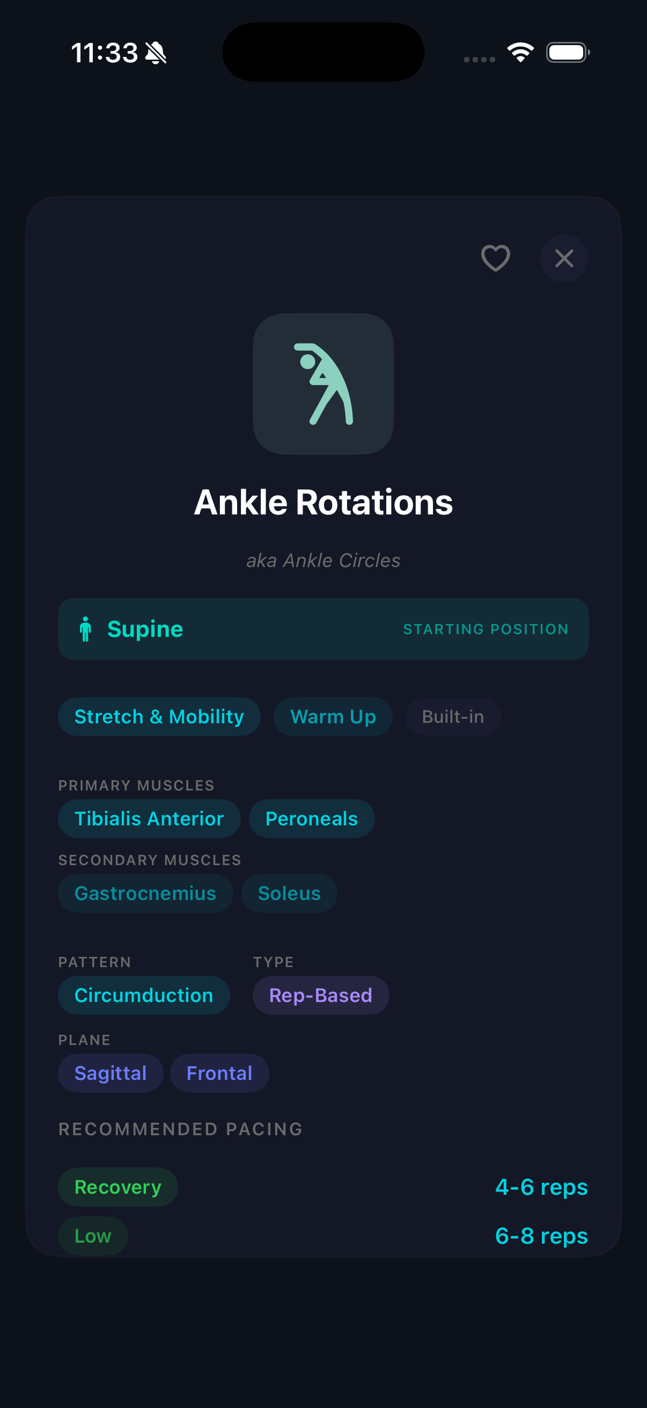Tap the muted notifications bell icon

[155, 52]
